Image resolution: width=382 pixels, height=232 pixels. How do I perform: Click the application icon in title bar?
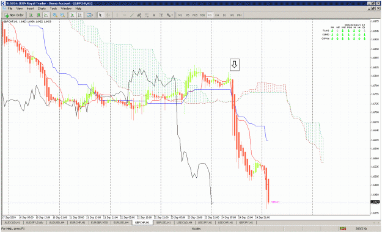3,4
